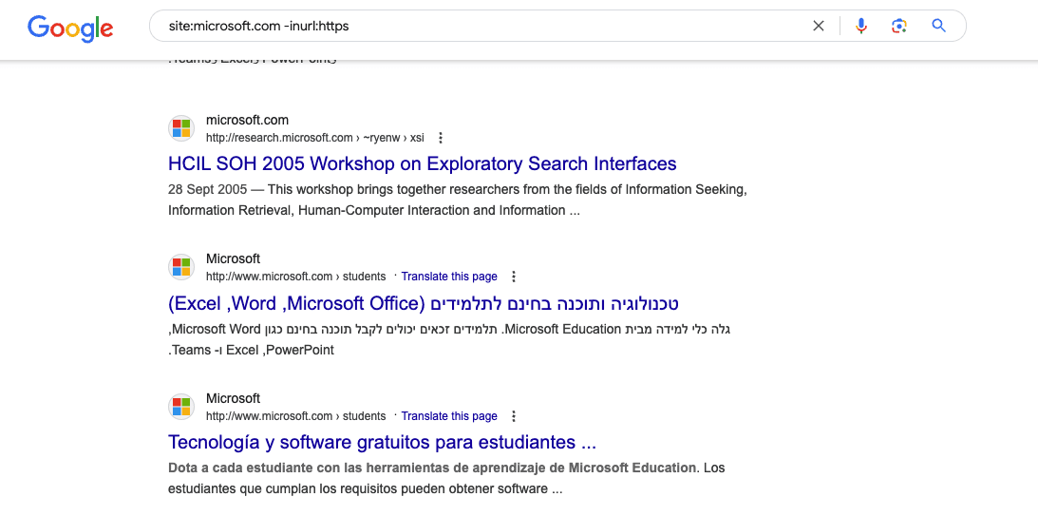This screenshot has height=516, width=1038.
Task: Start voice search with the microphone
Action: pos(860,26)
